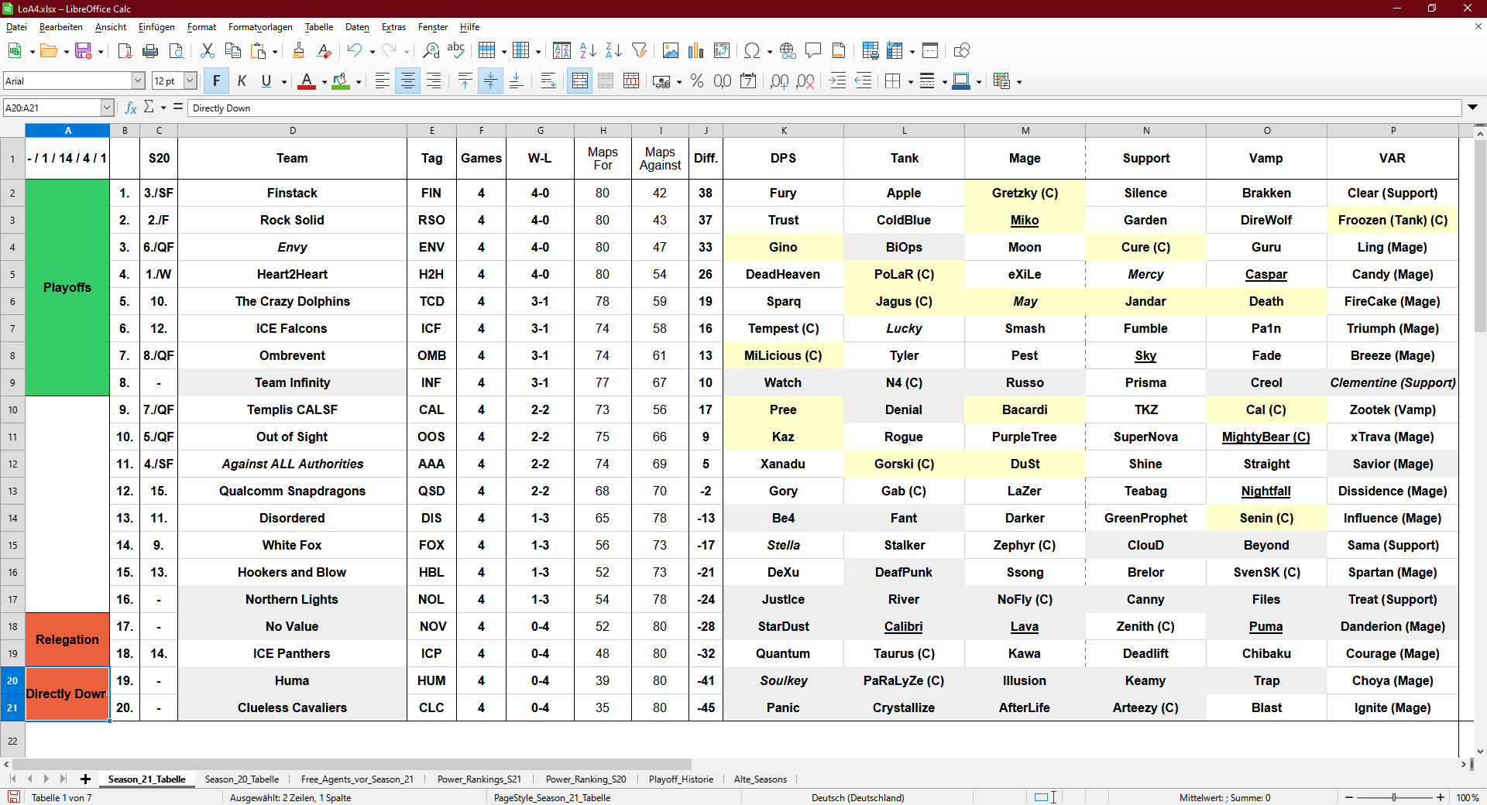Image resolution: width=1487 pixels, height=805 pixels.
Task: Adjust the zoom slider handle
Action: (1394, 797)
